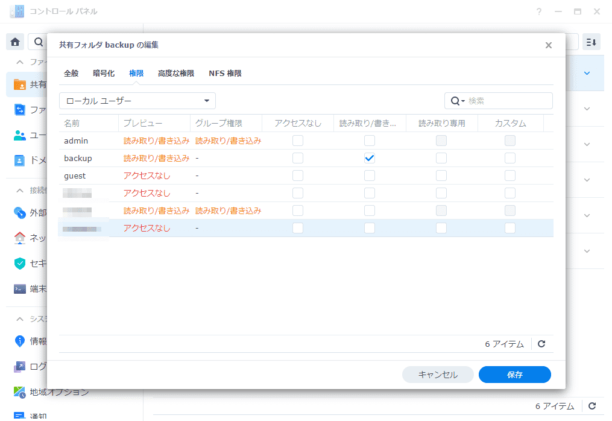Image resolution: width=612 pixels, height=421 pixels.
Task: Click the プレビュー column header
Action: [154, 124]
